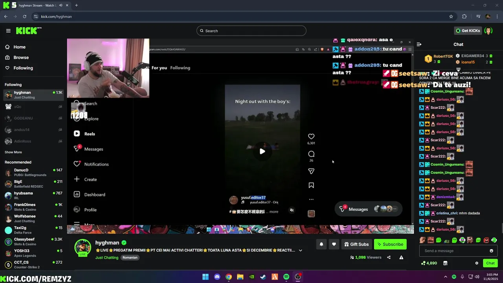This screenshot has height=283, width=503.
Task: Toggle stream notifications bell
Action: click(x=321, y=244)
